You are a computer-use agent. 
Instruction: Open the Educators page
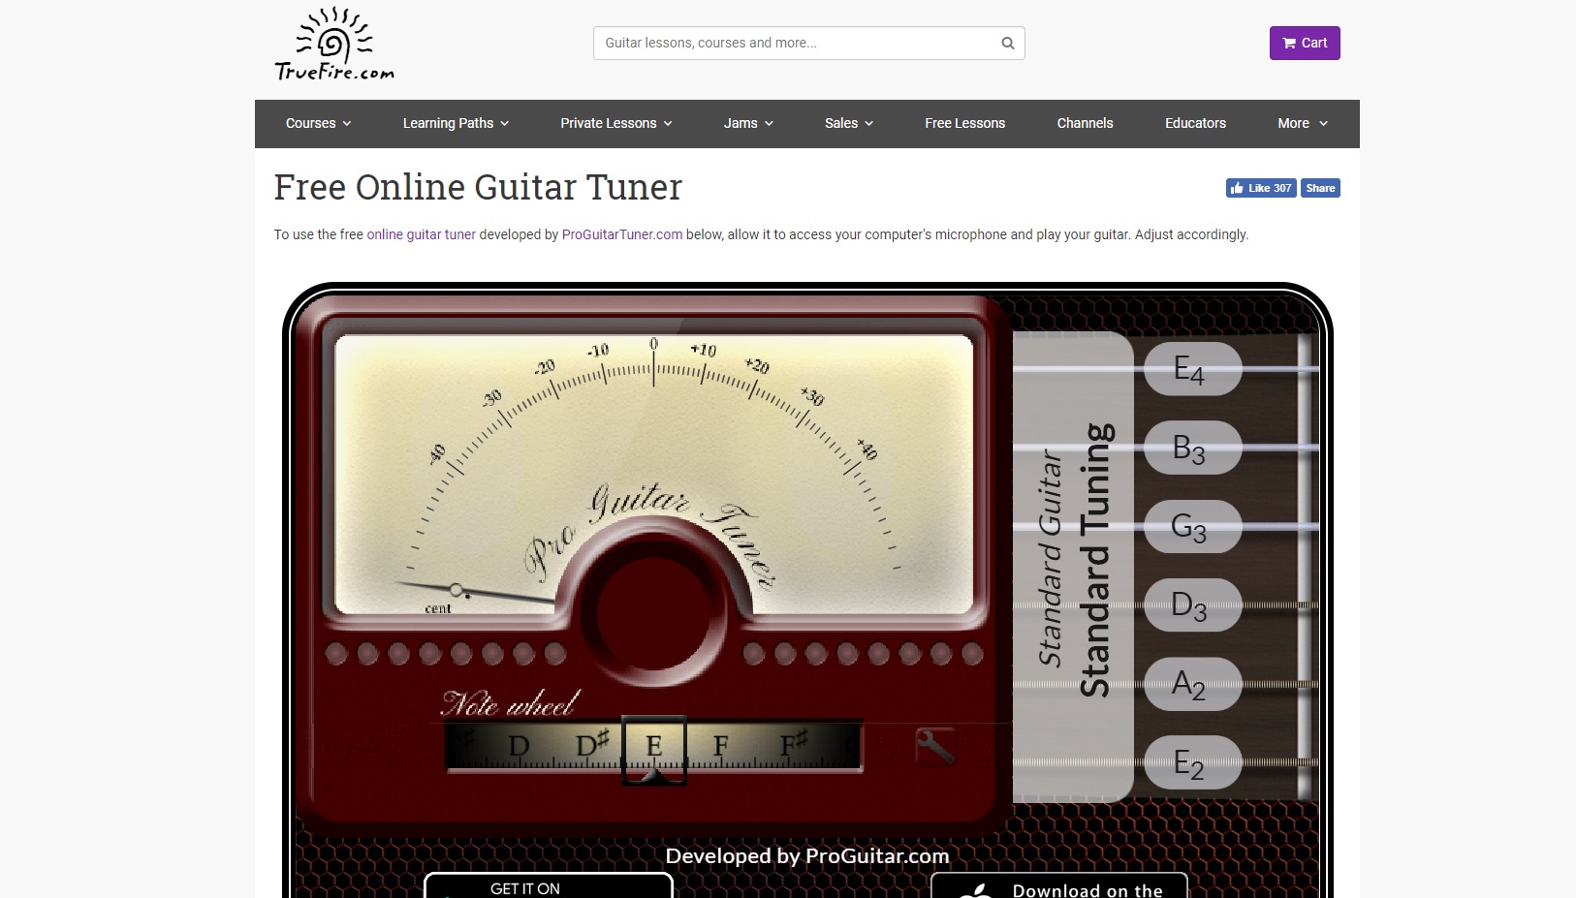coord(1195,123)
